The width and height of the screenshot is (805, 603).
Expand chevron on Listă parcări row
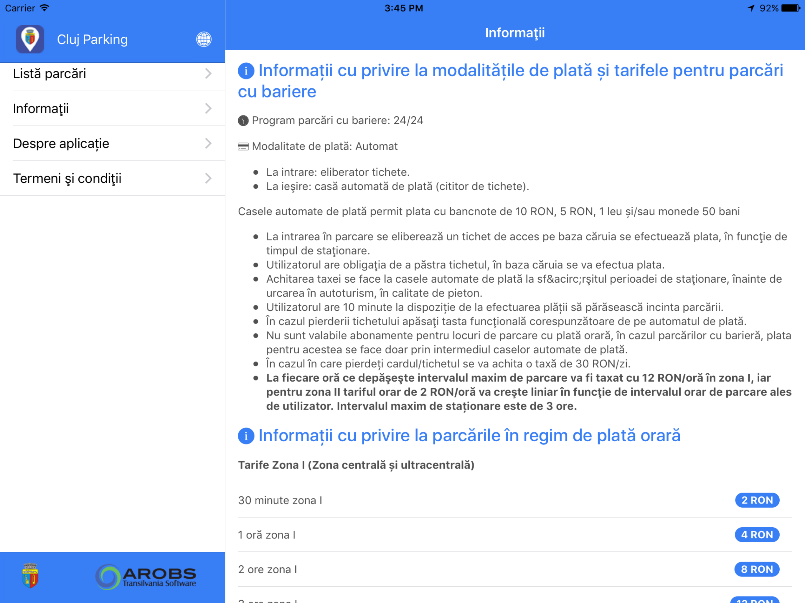coord(208,74)
